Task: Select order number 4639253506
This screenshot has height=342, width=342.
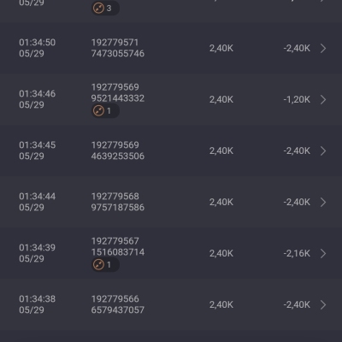Action: 118,156
